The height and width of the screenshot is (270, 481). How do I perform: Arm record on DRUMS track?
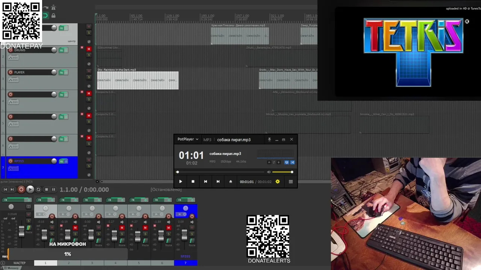point(11,50)
